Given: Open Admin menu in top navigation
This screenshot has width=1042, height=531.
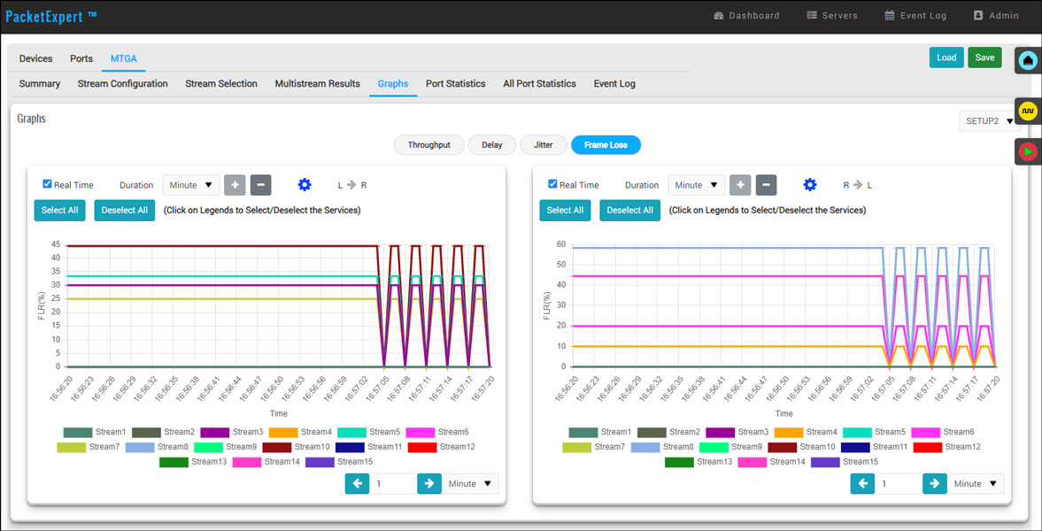Looking at the screenshot, I should pyautogui.click(x=996, y=15).
